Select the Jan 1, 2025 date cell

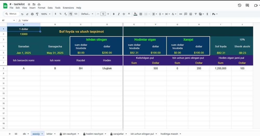tap(24, 53)
